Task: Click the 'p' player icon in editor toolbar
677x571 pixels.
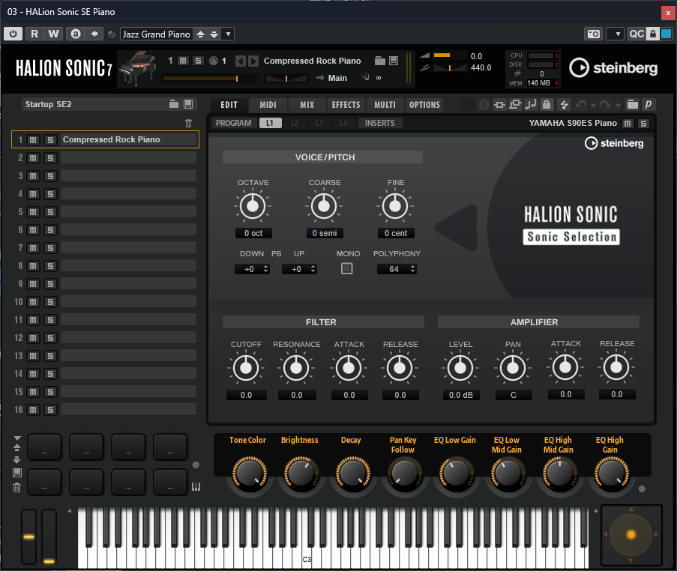Action: (649, 104)
